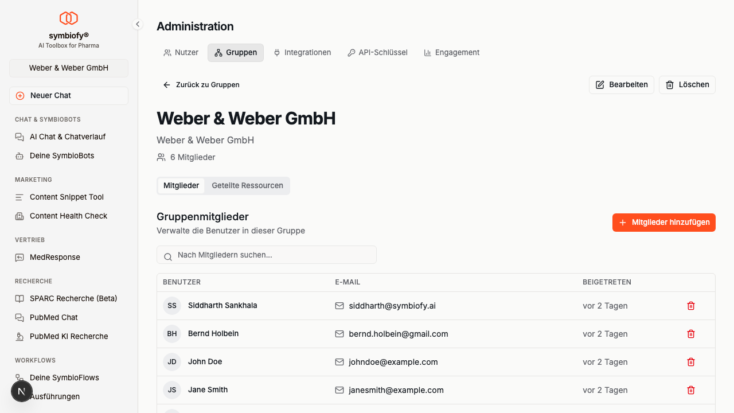Remove Jane Smith via trash icon
This screenshot has width=734, height=413.
coord(690,390)
